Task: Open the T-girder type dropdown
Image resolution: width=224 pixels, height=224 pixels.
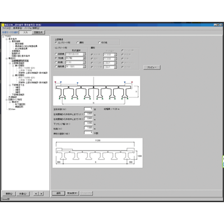Action: 84,58
